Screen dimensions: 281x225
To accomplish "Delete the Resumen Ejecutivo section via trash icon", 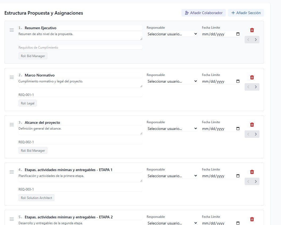I will pos(252,30).
